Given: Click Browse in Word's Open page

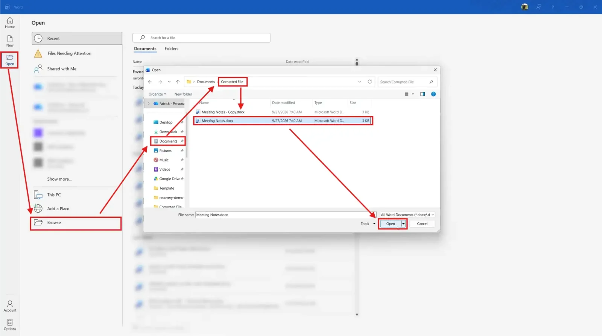Looking at the screenshot, I should pos(76,223).
